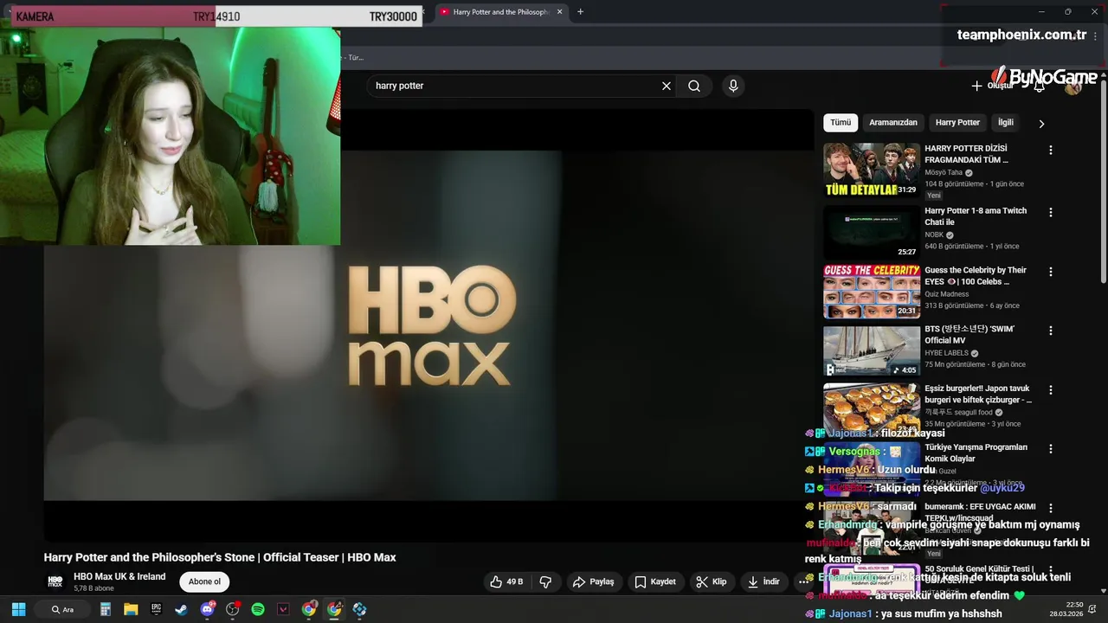The width and height of the screenshot is (1108, 623).
Task: Open the TÜM DETAYLAR 31:29 thumbnail
Action: point(872,170)
